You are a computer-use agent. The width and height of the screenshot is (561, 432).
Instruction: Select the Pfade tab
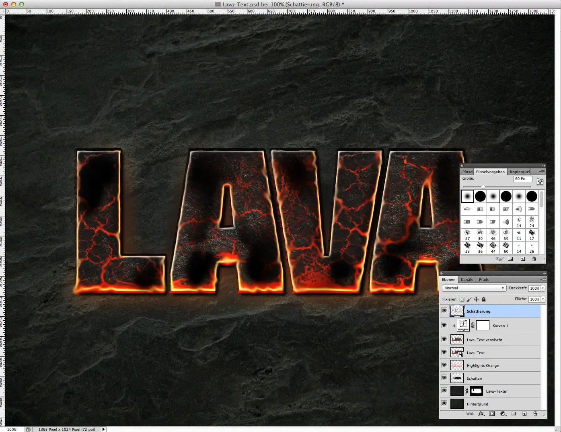(x=484, y=279)
